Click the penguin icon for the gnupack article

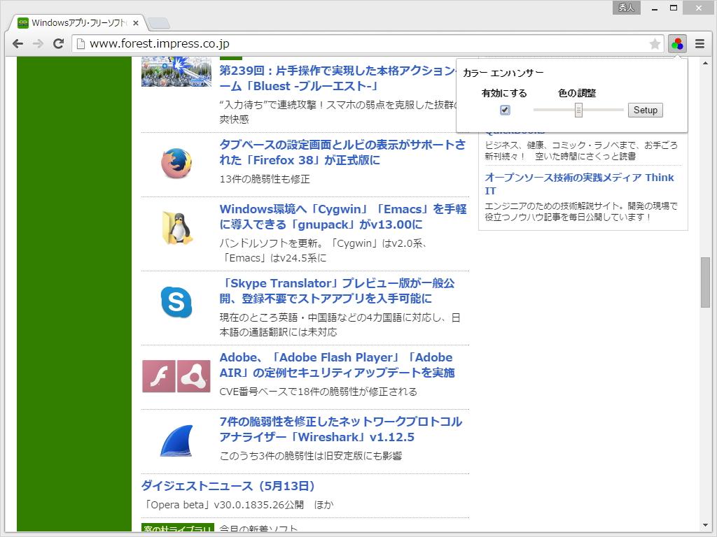point(176,229)
